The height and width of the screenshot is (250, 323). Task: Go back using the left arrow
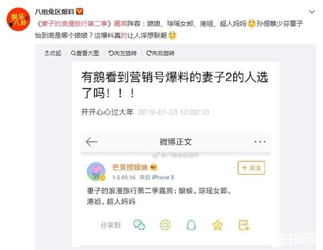click(x=92, y=142)
